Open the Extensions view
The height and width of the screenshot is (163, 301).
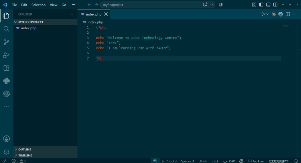[6, 68]
